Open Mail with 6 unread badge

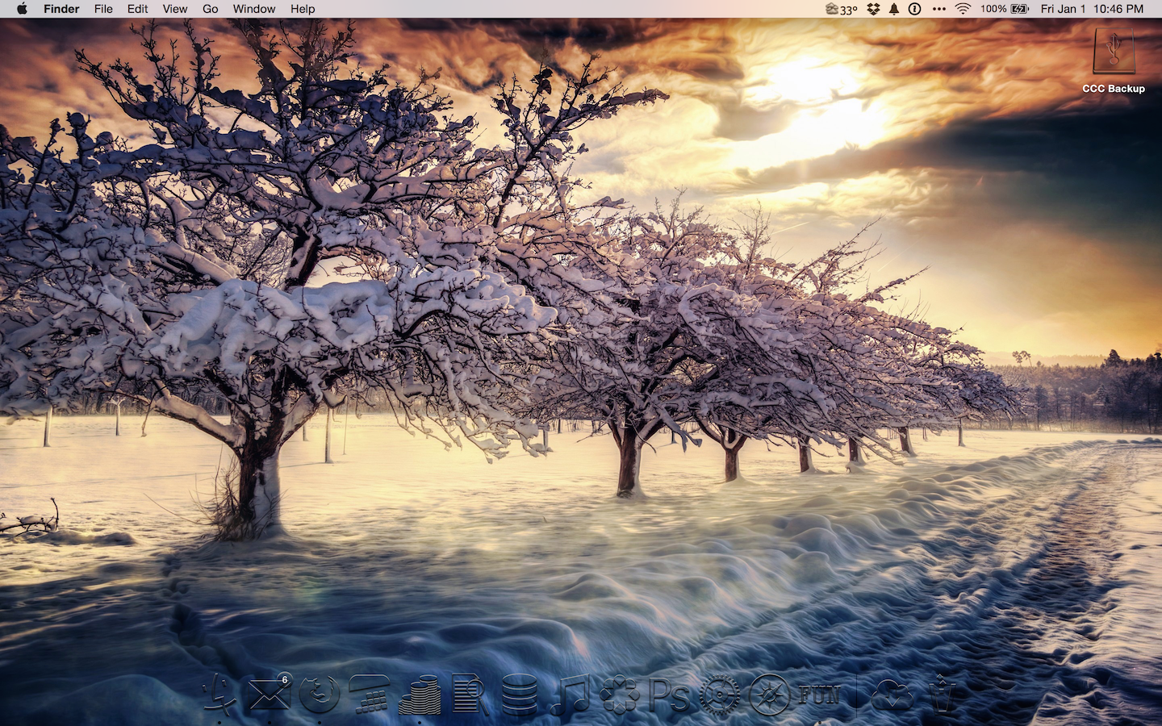[x=270, y=694]
